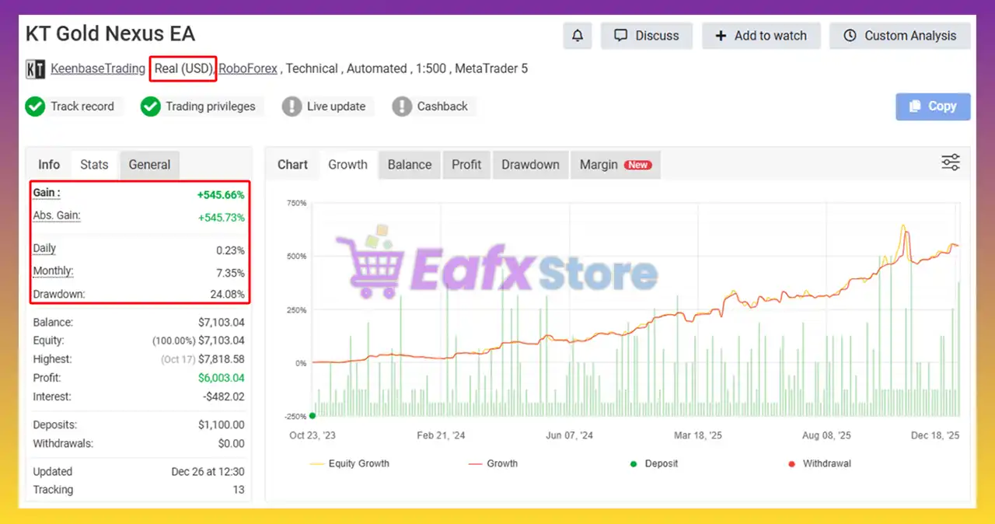Click the blue Copy button
Viewport: 995px width, 524px height.
pyautogui.click(x=933, y=107)
